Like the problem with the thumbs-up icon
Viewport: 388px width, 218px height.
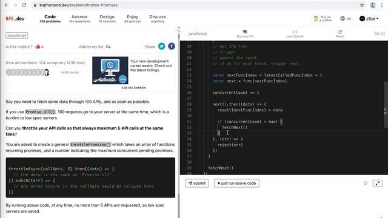38,47
